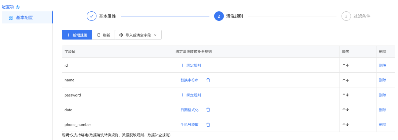Click 删除 link in the name row
Screen dimensions: 398x140
click(x=383, y=80)
